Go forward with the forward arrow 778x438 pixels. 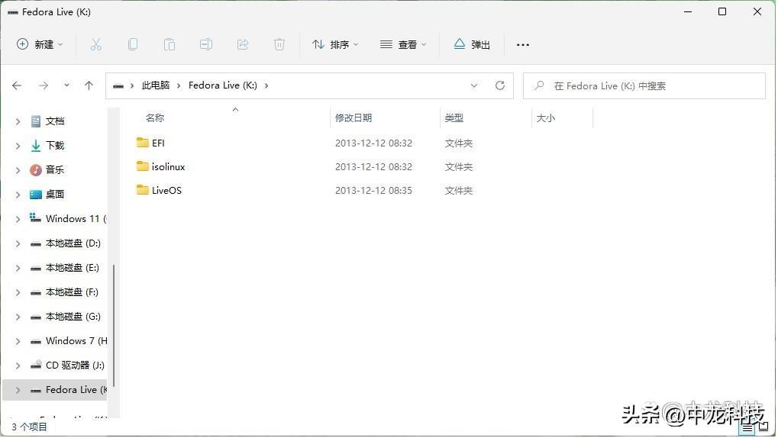(x=44, y=85)
